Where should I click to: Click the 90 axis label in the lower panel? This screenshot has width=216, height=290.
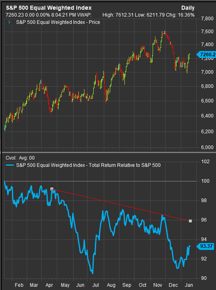point(204,278)
